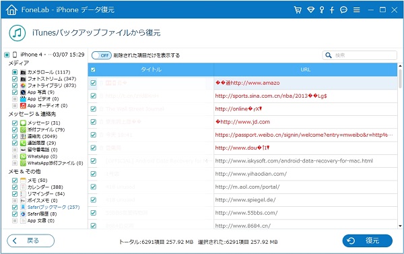
Task: Click the WhatsApp icon
Action: (23, 156)
